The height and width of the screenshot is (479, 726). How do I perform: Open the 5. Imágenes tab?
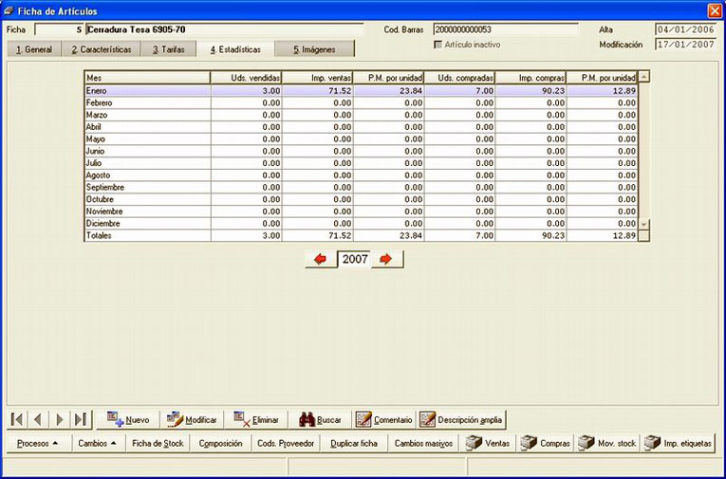(x=314, y=49)
